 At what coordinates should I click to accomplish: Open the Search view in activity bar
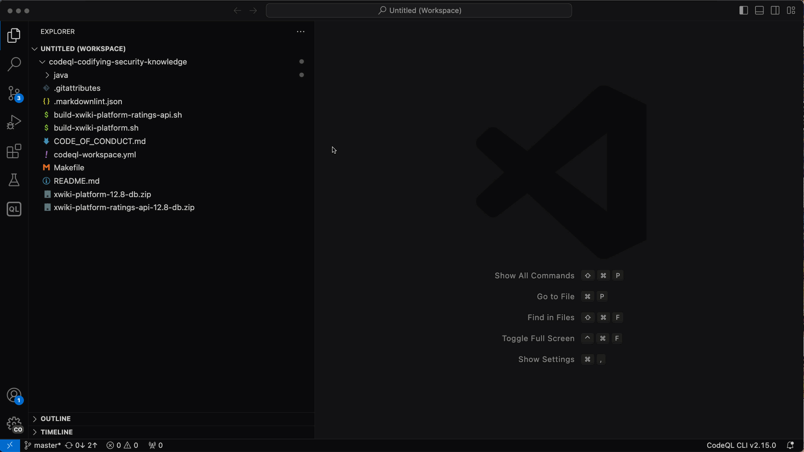(x=14, y=64)
